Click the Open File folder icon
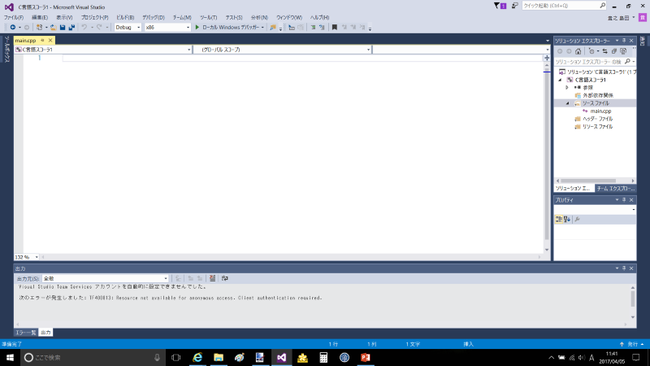This screenshot has width=650, height=366. tap(54, 28)
